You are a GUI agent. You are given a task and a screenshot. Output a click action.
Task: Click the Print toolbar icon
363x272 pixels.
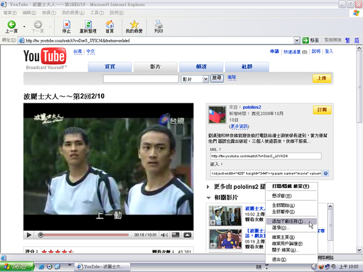coord(159,25)
